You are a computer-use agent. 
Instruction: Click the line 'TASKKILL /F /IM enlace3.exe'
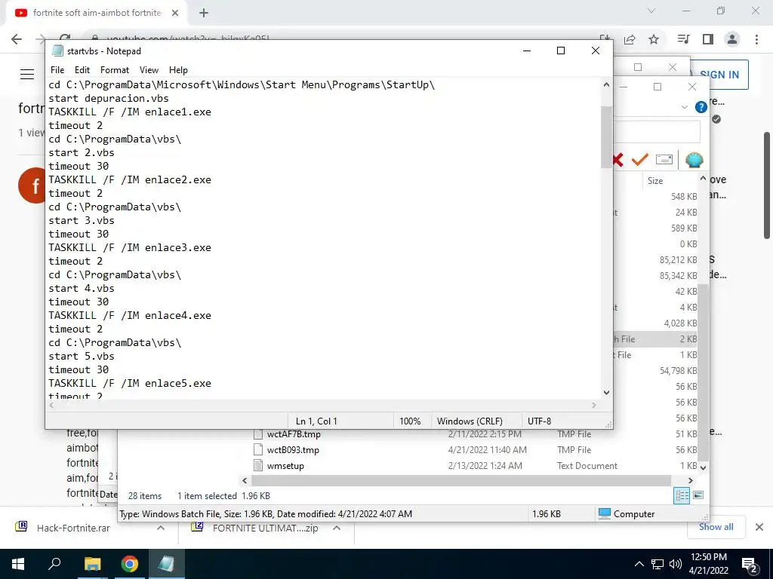coord(130,247)
